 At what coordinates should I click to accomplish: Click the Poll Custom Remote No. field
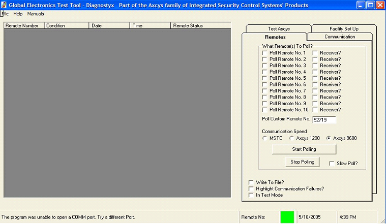coord(324,120)
